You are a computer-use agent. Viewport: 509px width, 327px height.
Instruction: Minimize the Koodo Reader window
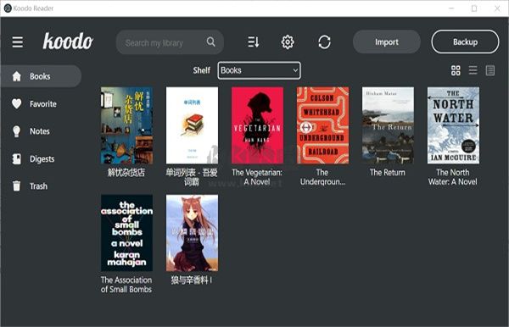point(451,8)
